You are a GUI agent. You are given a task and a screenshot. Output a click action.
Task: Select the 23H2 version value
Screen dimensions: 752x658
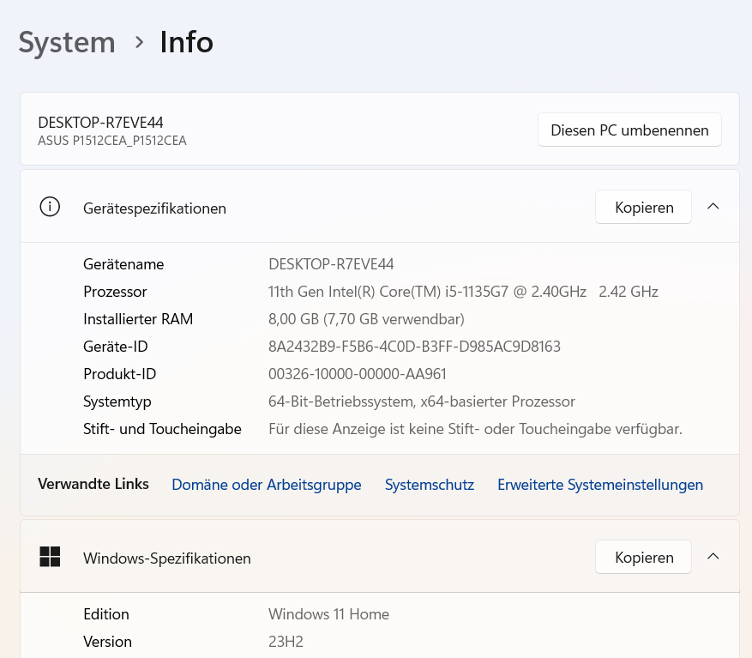point(286,641)
